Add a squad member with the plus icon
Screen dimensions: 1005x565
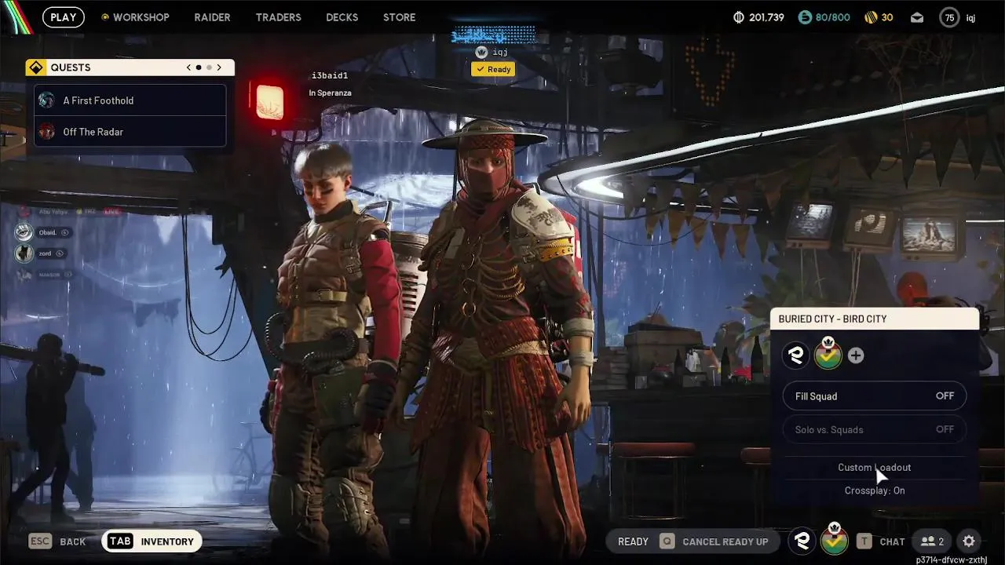click(x=856, y=355)
